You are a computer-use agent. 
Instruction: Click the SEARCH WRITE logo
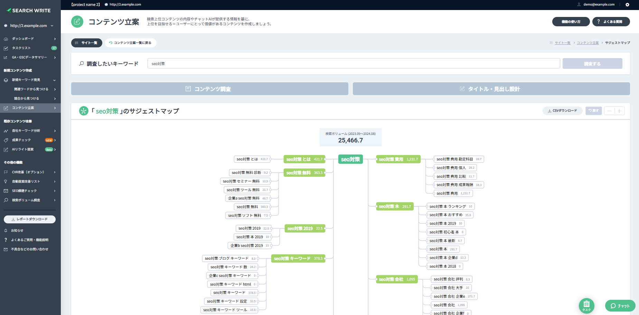pos(29,10)
